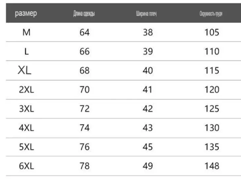The image size is (241, 179).
Task: Select shoulder width value 45
Action: click(148, 147)
